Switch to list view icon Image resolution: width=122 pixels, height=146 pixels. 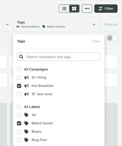click(x=64, y=9)
